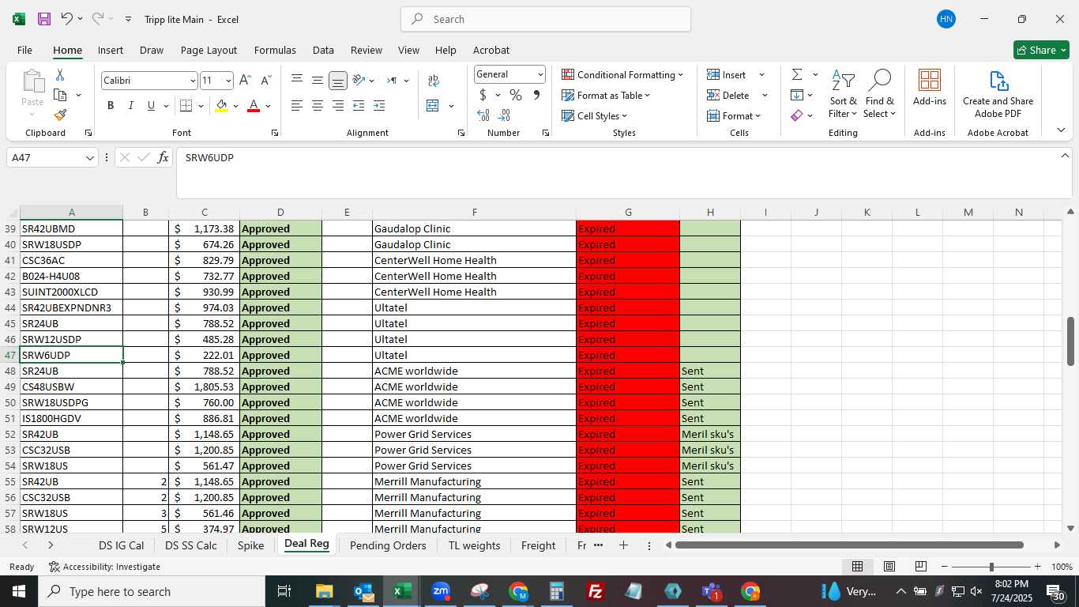Switch to Pending Orders sheet
This screenshot has width=1079, height=607.
point(388,545)
